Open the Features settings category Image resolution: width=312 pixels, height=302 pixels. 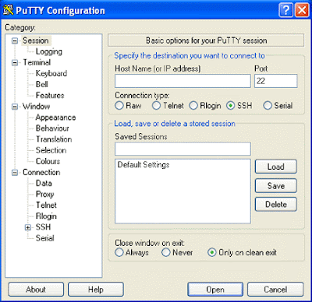(x=50, y=95)
